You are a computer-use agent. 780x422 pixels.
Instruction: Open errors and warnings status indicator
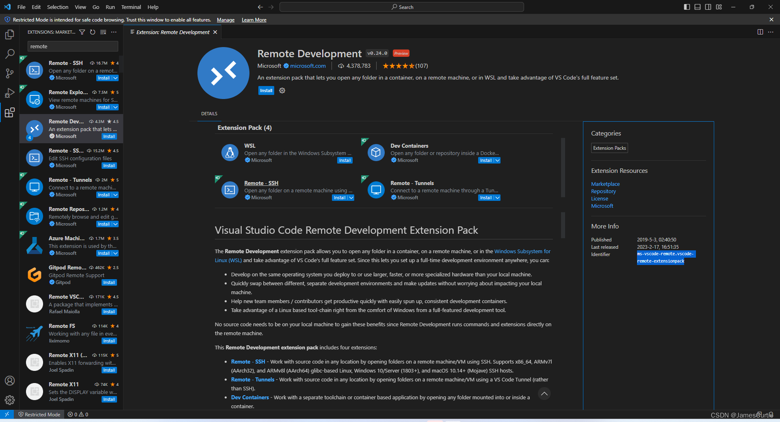78,414
